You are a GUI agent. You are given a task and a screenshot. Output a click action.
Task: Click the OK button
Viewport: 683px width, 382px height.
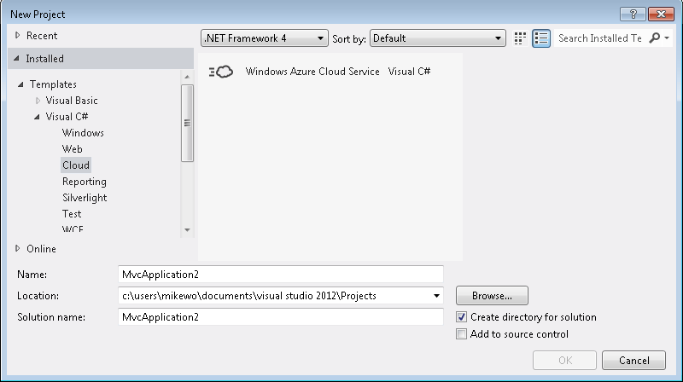pos(564,360)
